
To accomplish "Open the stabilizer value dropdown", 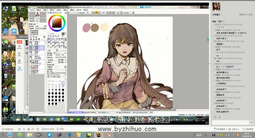I will (133, 13).
